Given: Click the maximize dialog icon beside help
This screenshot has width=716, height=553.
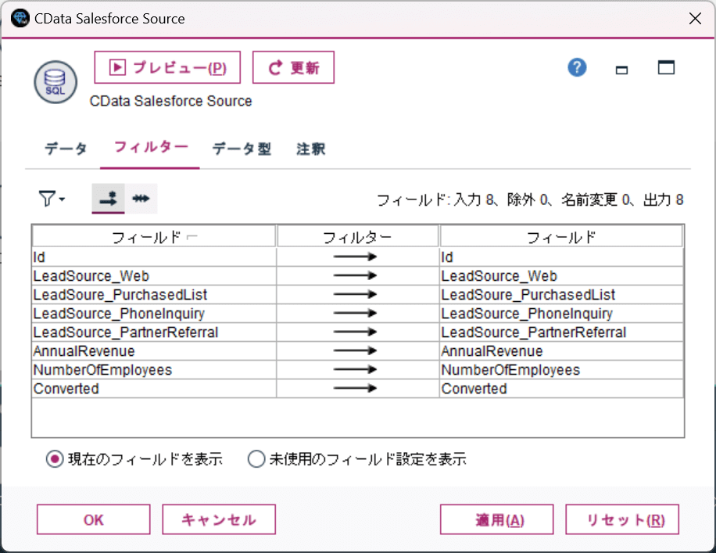Looking at the screenshot, I should tap(666, 68).
